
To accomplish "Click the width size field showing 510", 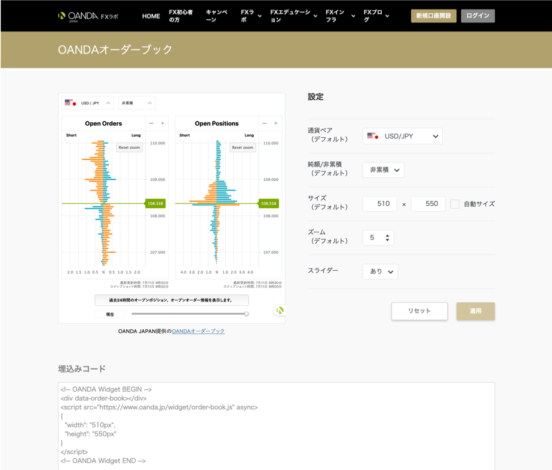I will pyautogui.click(x=380, y=204).
